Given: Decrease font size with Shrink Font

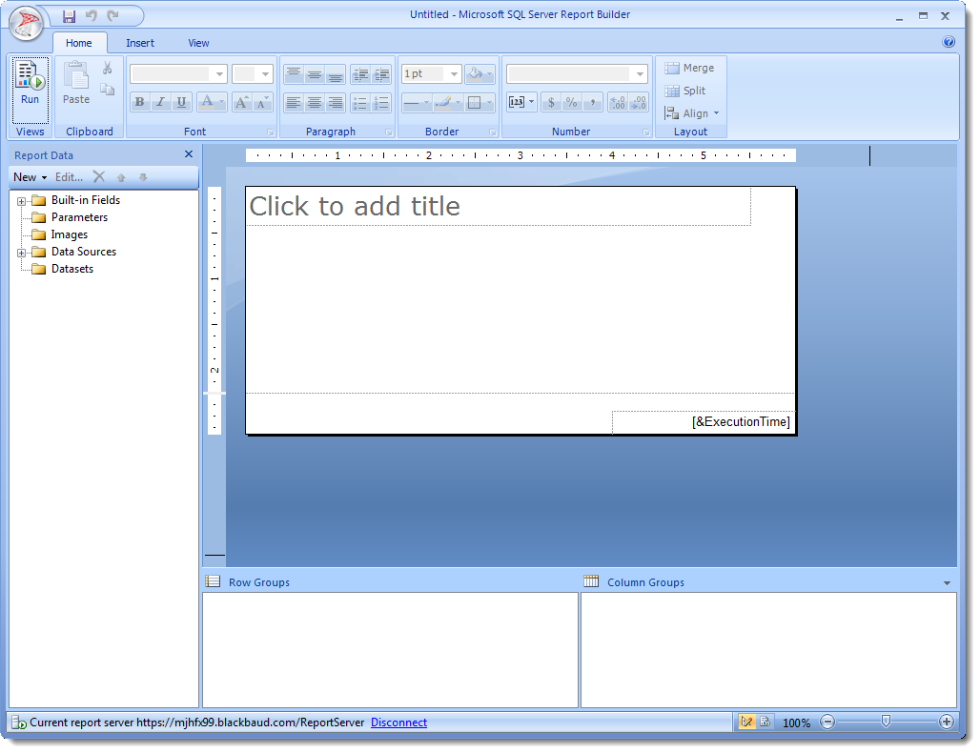Looking at the screenshot, I should (x=262, y=102).
